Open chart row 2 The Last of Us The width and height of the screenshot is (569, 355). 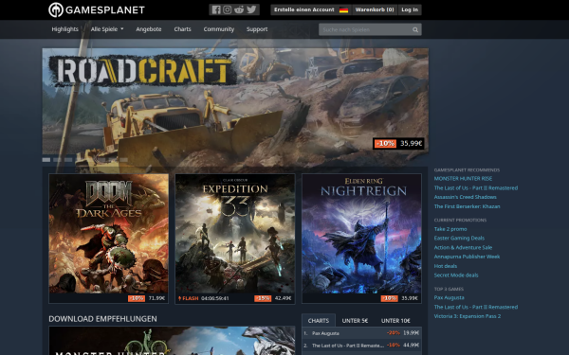[x=361, y=346]
